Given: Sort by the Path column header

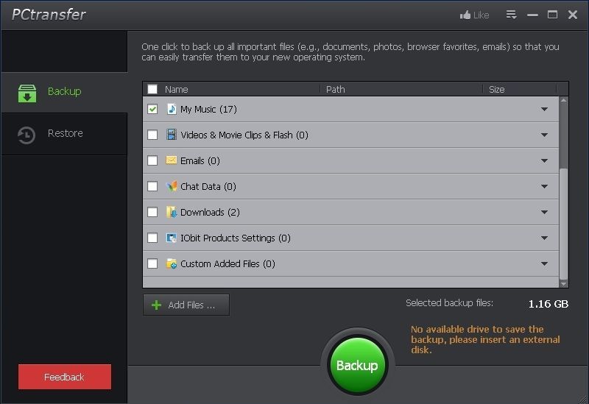Looking at the screenshot, I should pyautogui.click(x=401, y=89).
